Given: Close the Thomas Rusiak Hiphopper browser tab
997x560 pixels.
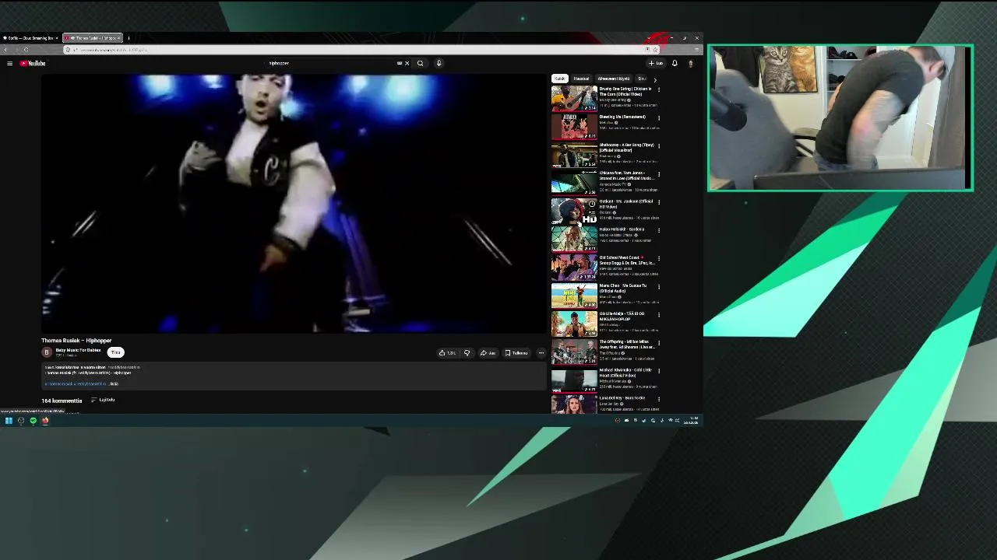Looking at the screenshot, I should pyautogui.click(x=118, y=37).
